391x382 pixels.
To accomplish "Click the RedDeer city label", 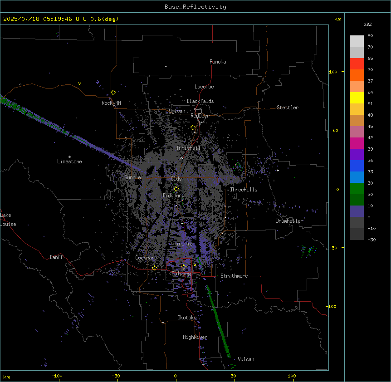I will coord(200,116).
